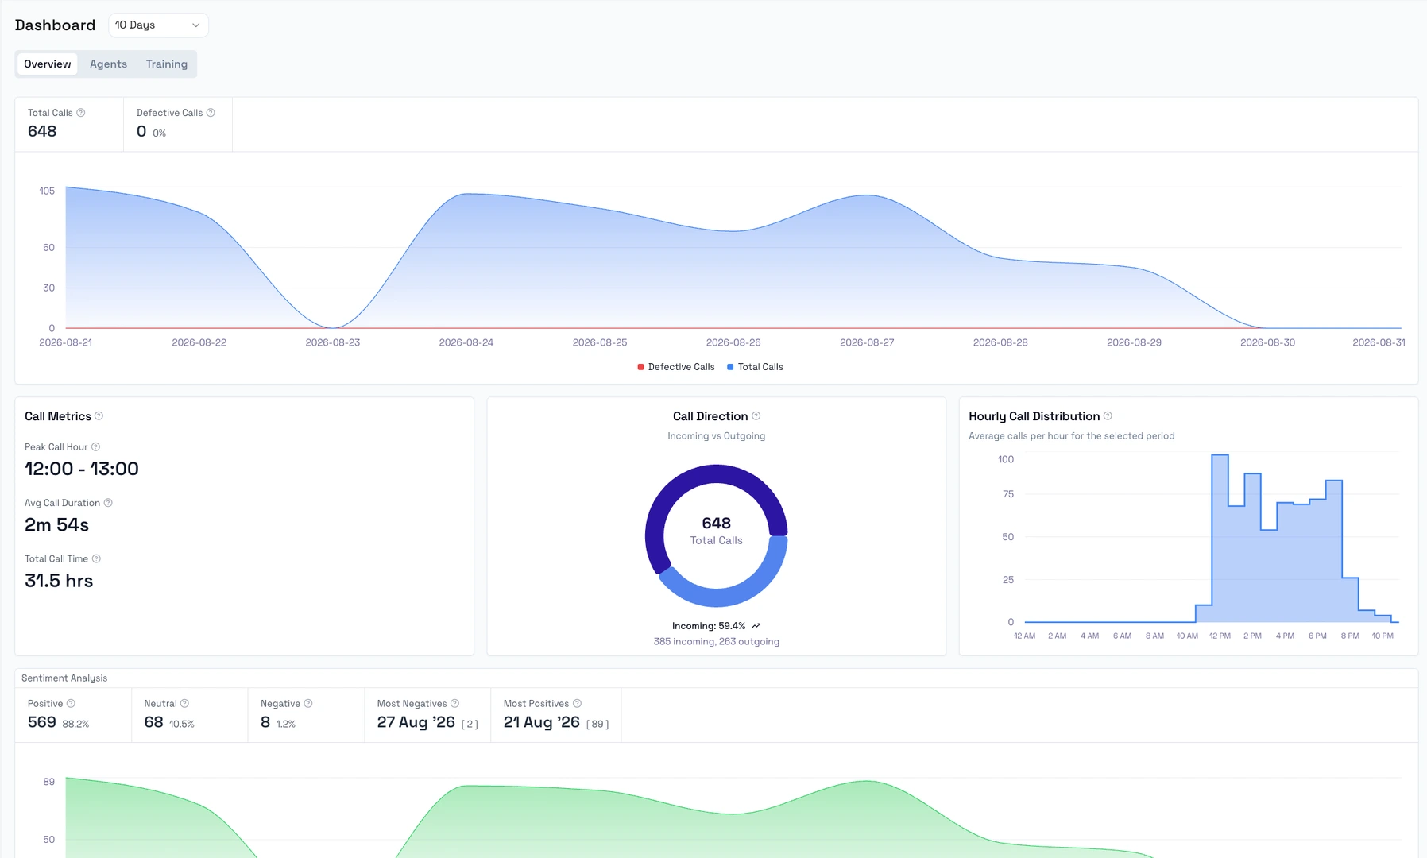The width and height of the screenshot is (1427, 858).
Task: Click the 12 PM peak bar in hourly chart
Action: point(1220,538)
